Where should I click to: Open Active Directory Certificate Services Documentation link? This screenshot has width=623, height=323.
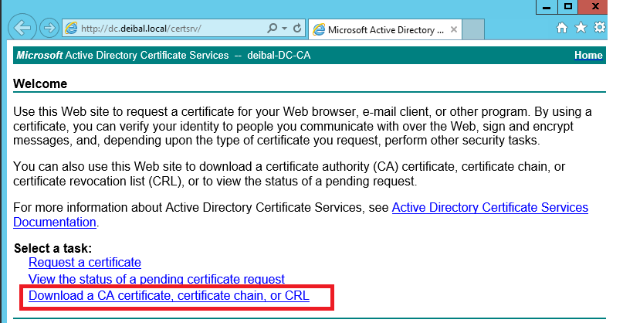(489, 208)
